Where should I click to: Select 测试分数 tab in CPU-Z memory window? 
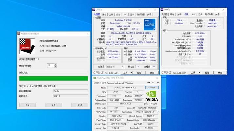pos(209,14)
